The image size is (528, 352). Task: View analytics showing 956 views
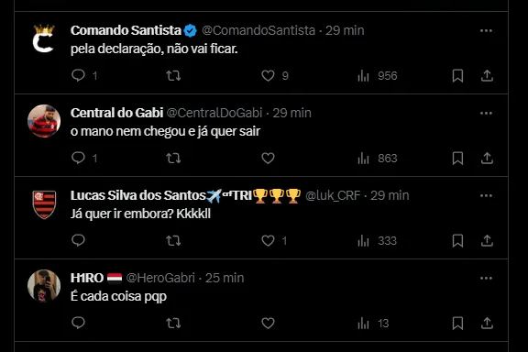click(377, 76)
